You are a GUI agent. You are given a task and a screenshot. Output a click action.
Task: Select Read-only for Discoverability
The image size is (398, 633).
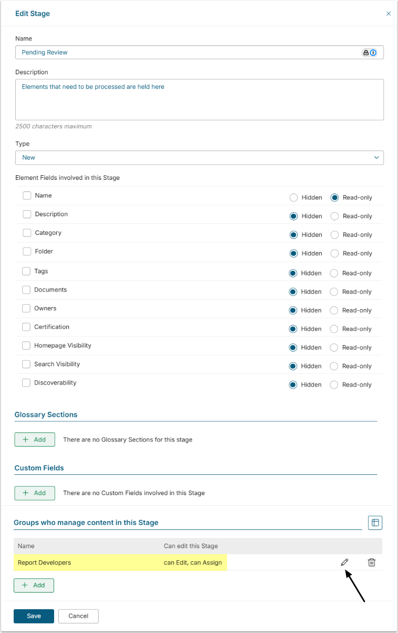click(x=334, y=384)
